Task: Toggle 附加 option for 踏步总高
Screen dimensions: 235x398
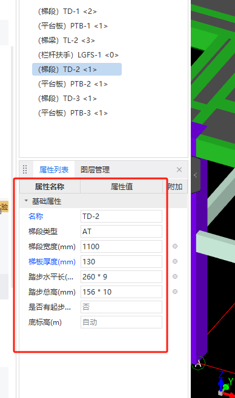Action: (175, 292)
